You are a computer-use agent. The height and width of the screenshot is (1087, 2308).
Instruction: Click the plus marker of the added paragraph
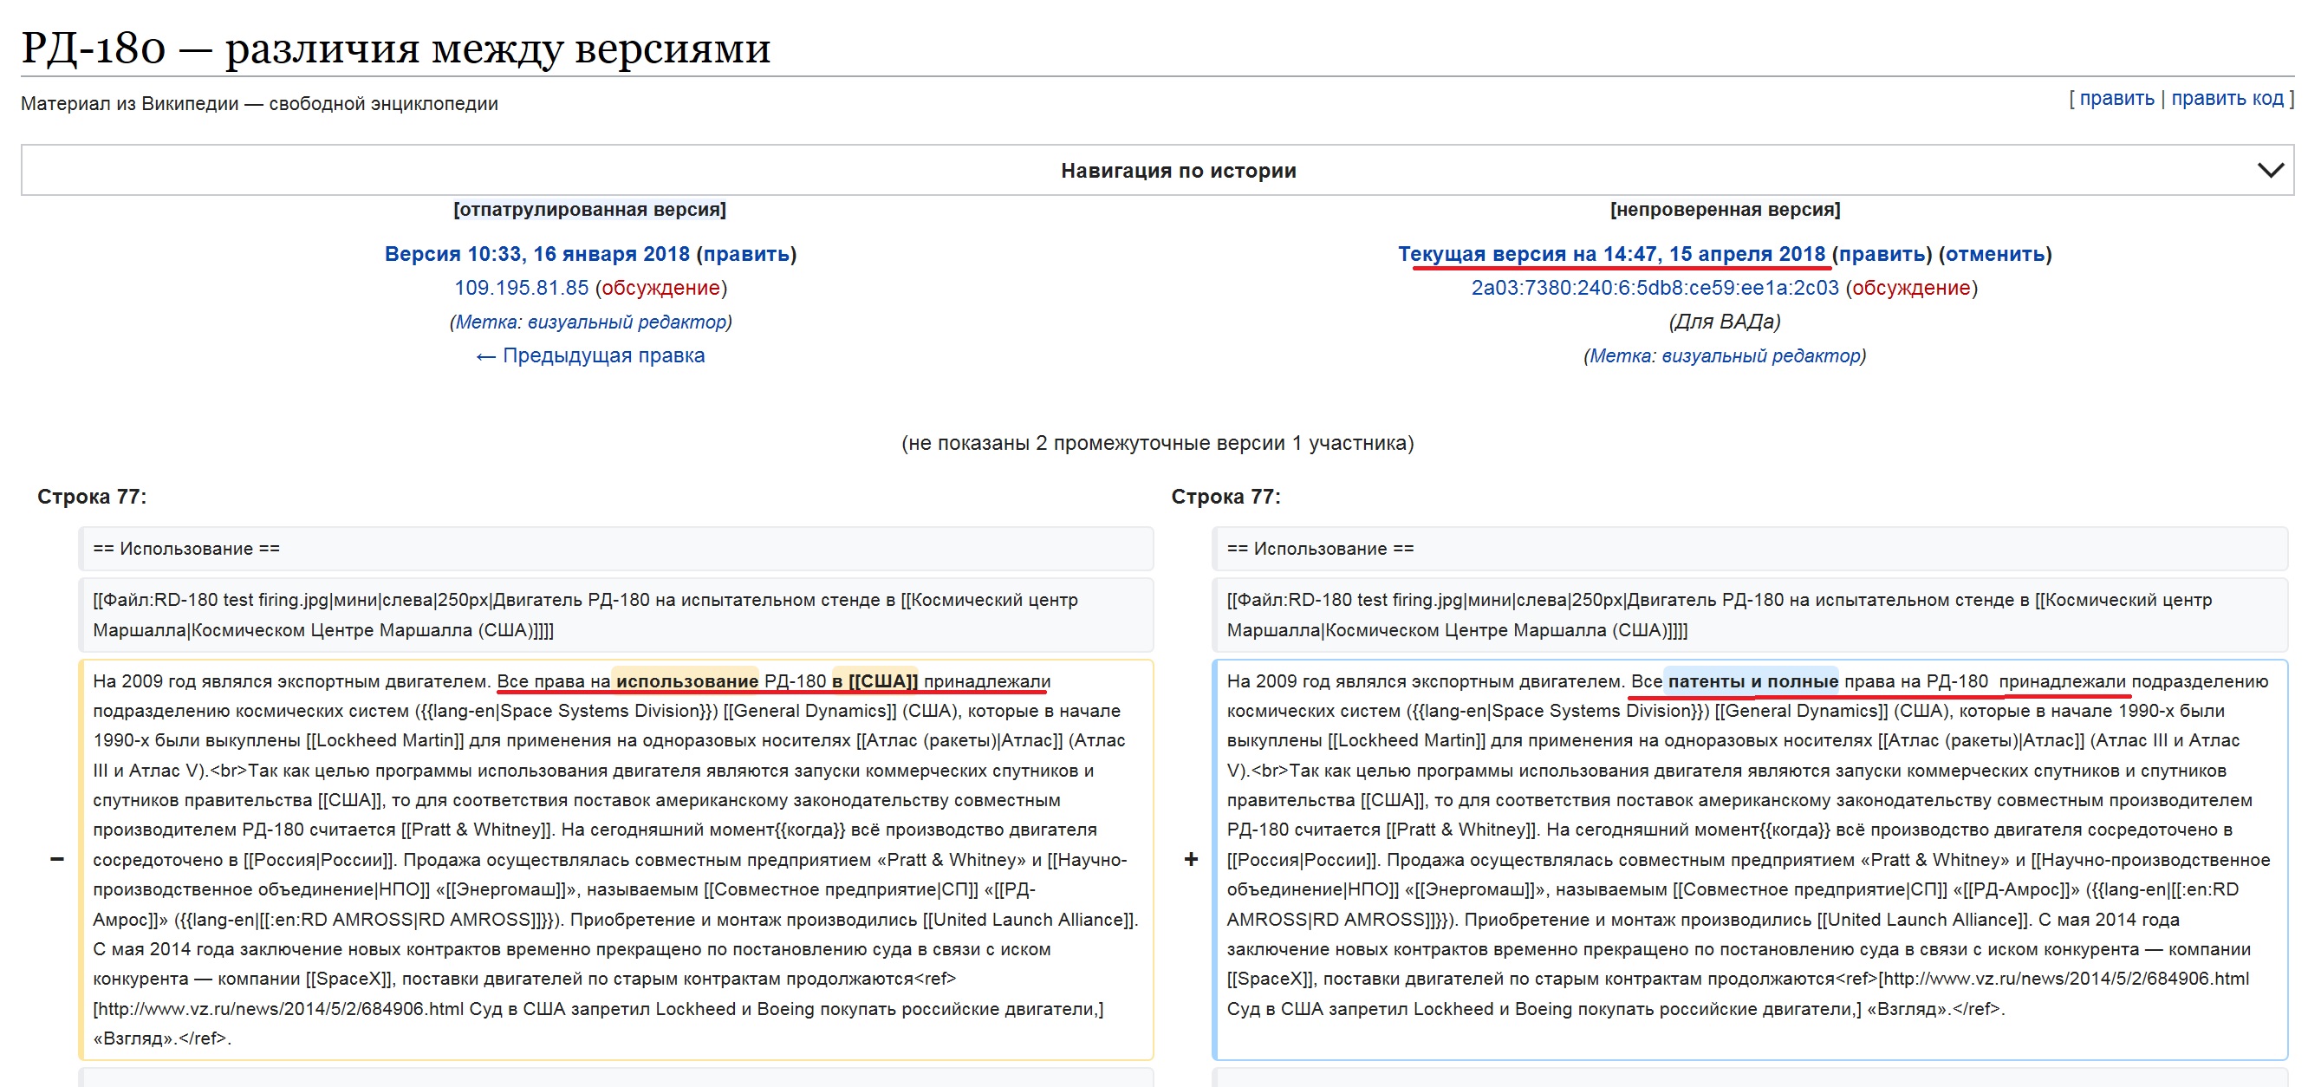click(1191, 859)
